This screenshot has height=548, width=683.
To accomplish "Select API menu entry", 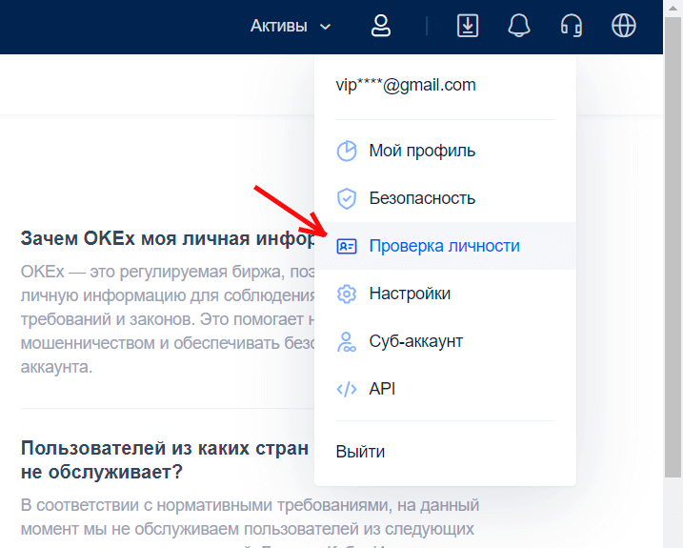I will (445, 389).
